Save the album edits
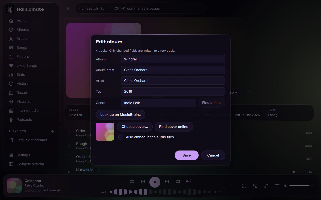Image resolution: width=321 pixels, height=200 pixels. coord(187,155)
